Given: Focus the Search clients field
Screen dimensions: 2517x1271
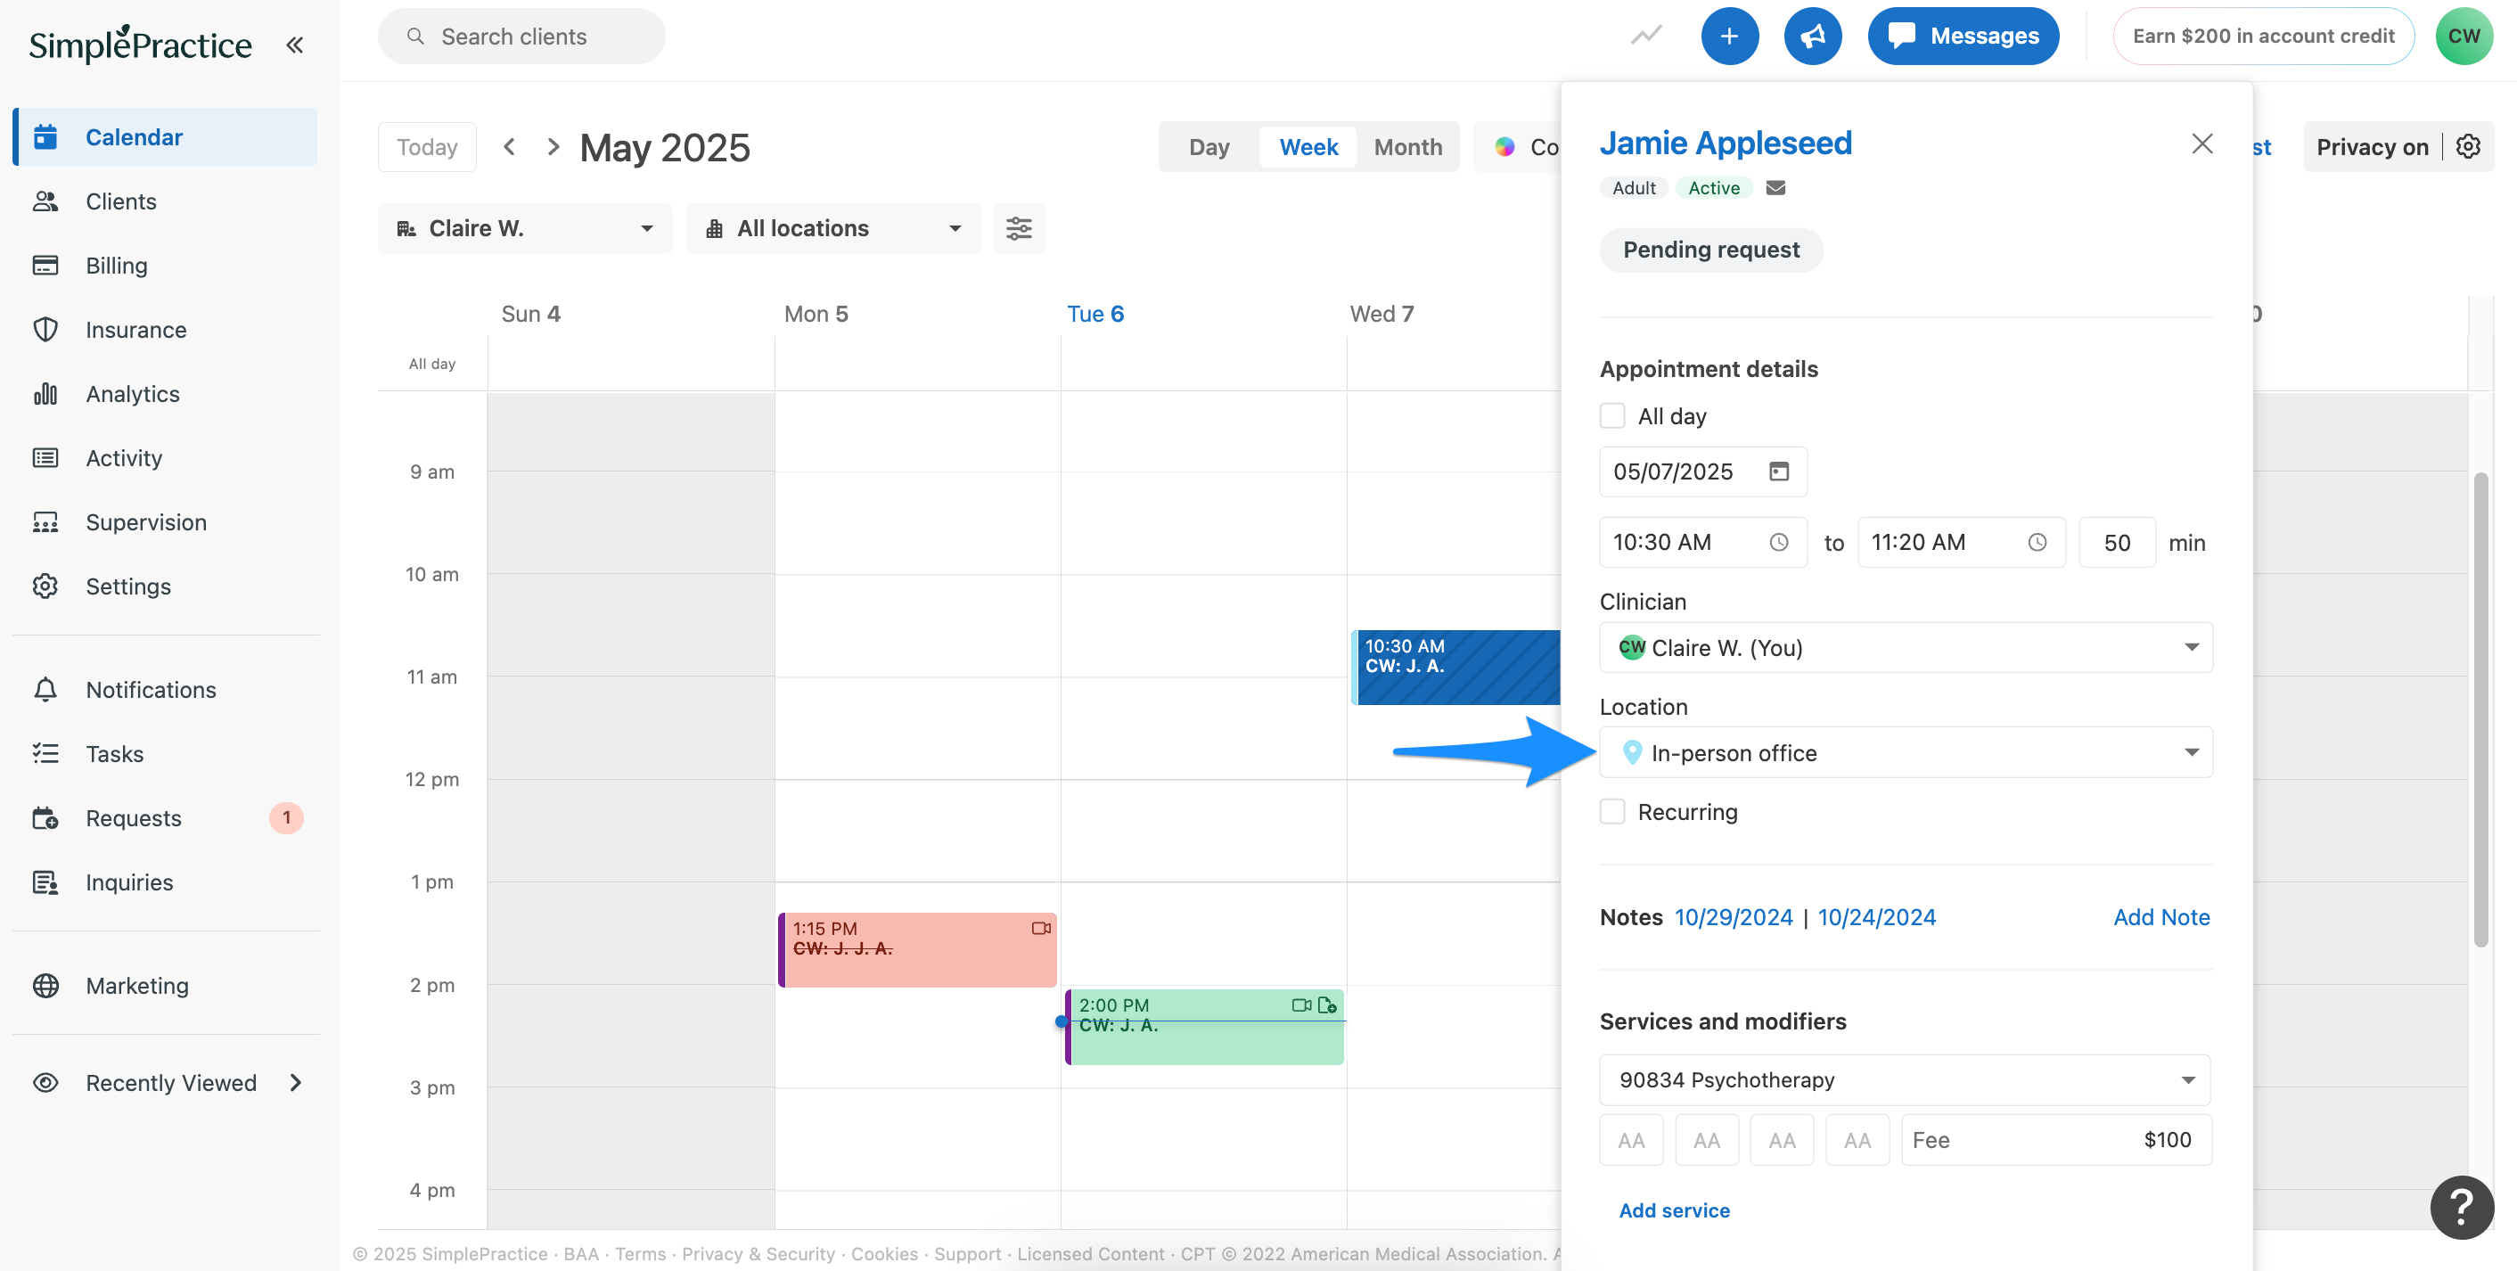Looking at the screenshot, I should tap(521, 37).
